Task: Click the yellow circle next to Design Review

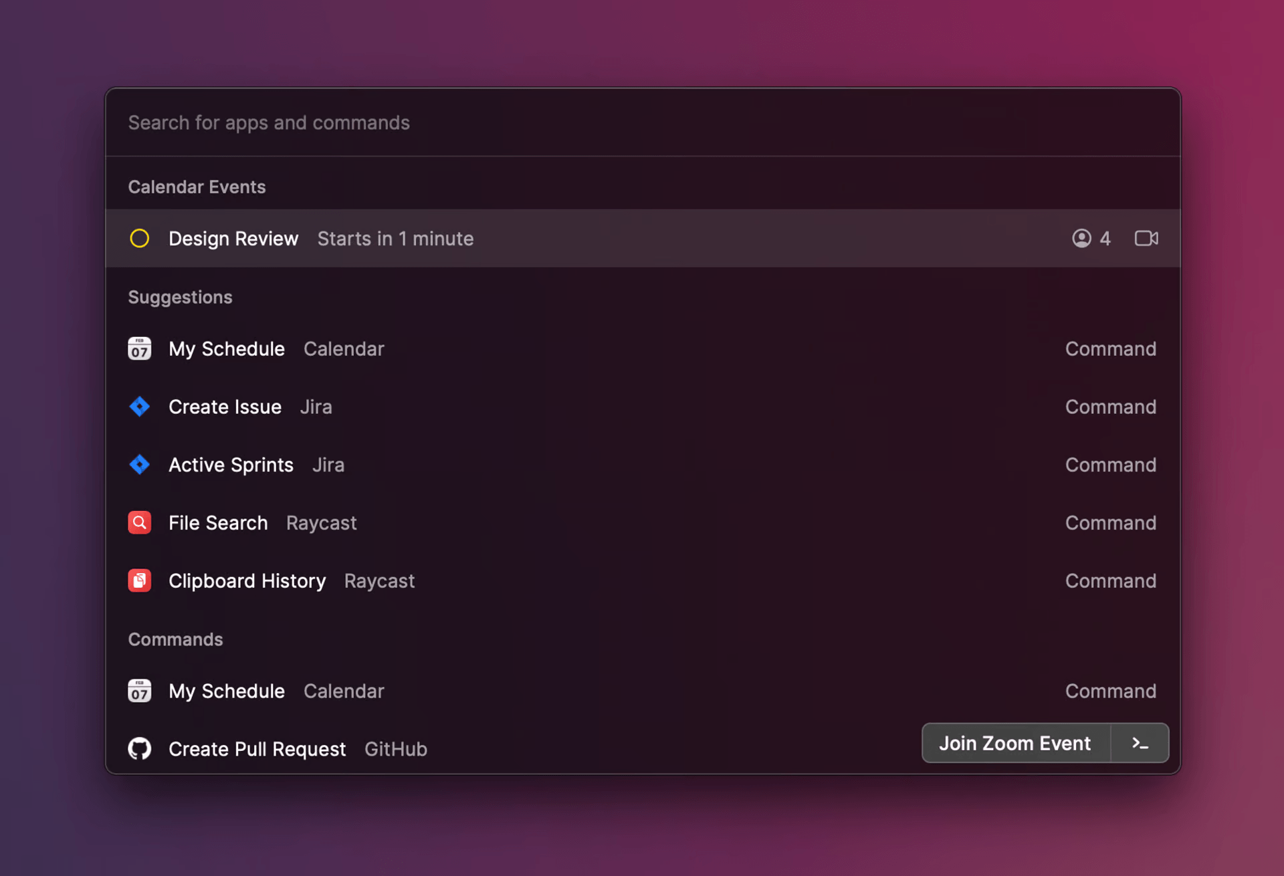Action: tap(139, 239)
